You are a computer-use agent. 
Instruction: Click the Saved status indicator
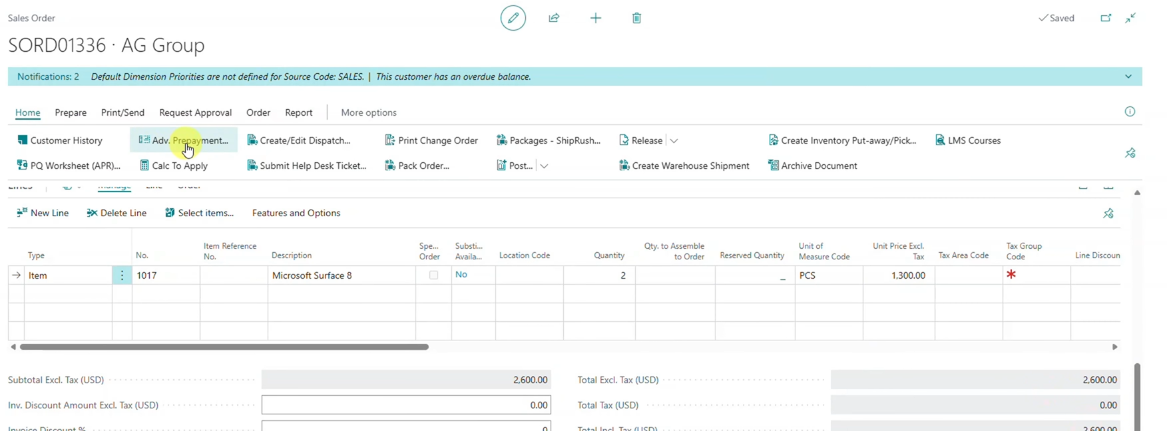(x=1056, y=18)
